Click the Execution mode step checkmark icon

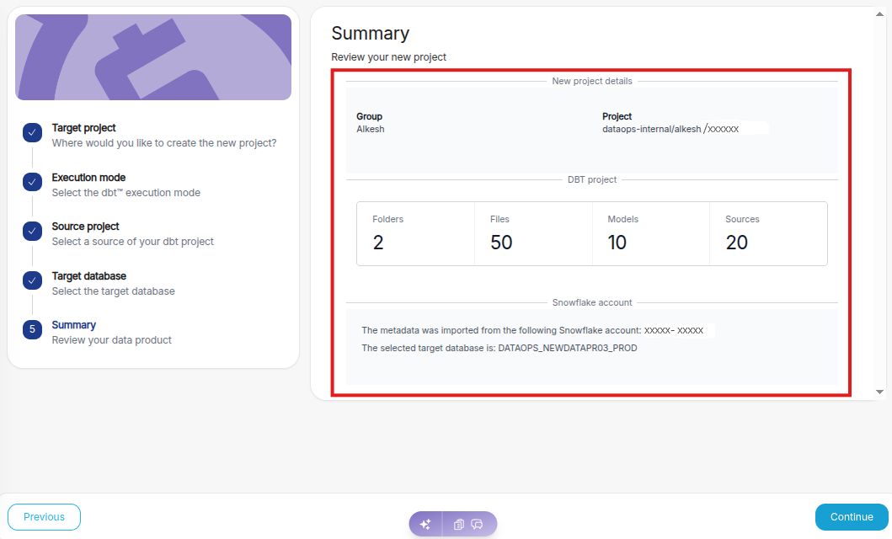32,182
